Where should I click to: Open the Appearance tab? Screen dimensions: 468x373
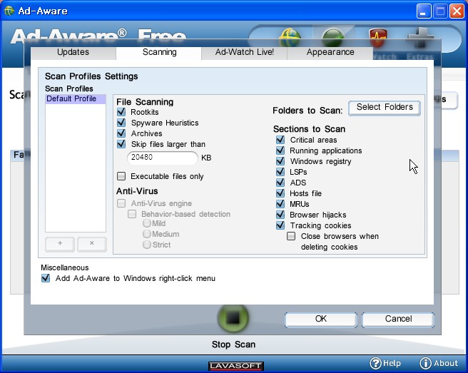(330, 53)
